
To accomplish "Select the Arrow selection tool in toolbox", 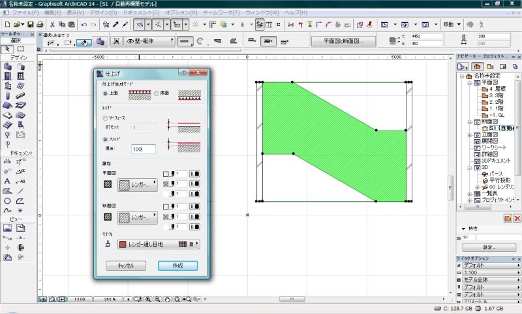I will click(8, 48).
